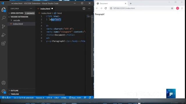This screenshot has height=104, width=186.
Task: Go back in the Chrome browser
Action: pos(97,8)
